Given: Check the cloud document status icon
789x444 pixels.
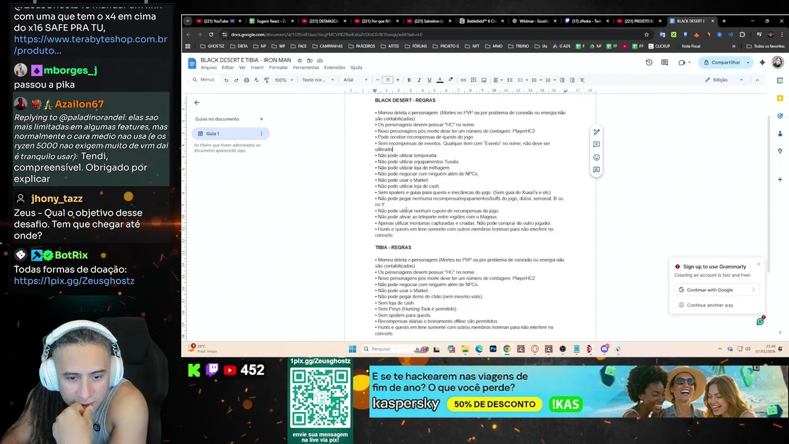Looking at the screenshot, I should 320,60.
